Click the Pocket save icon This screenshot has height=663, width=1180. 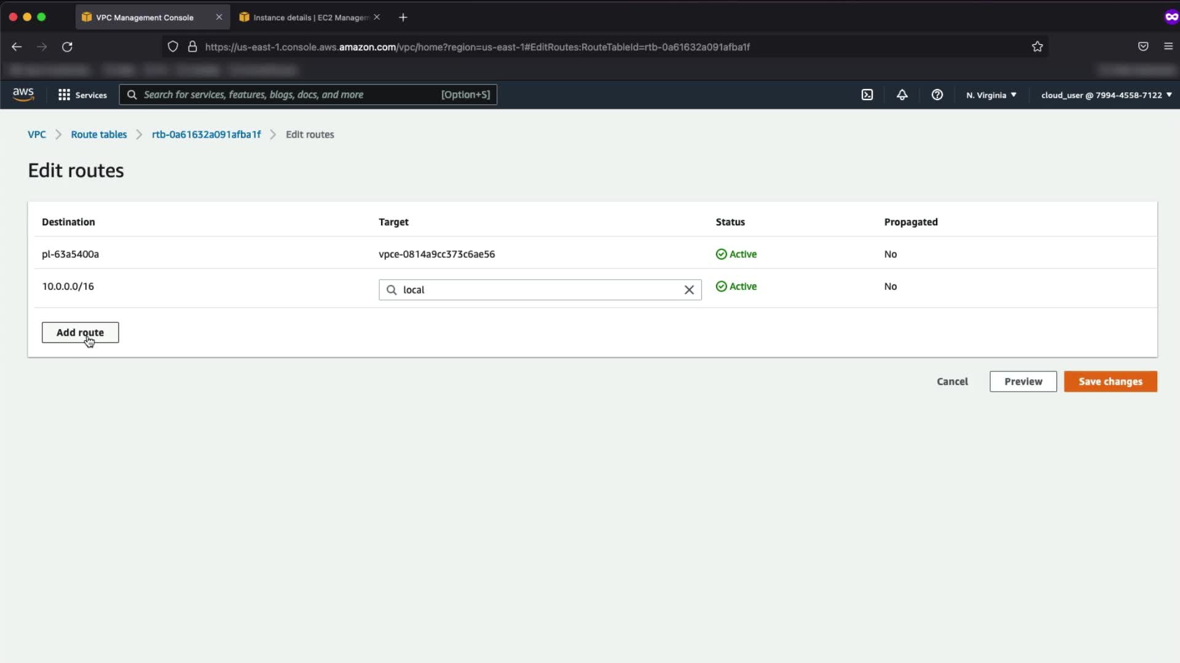click(x=1143, y=47)
